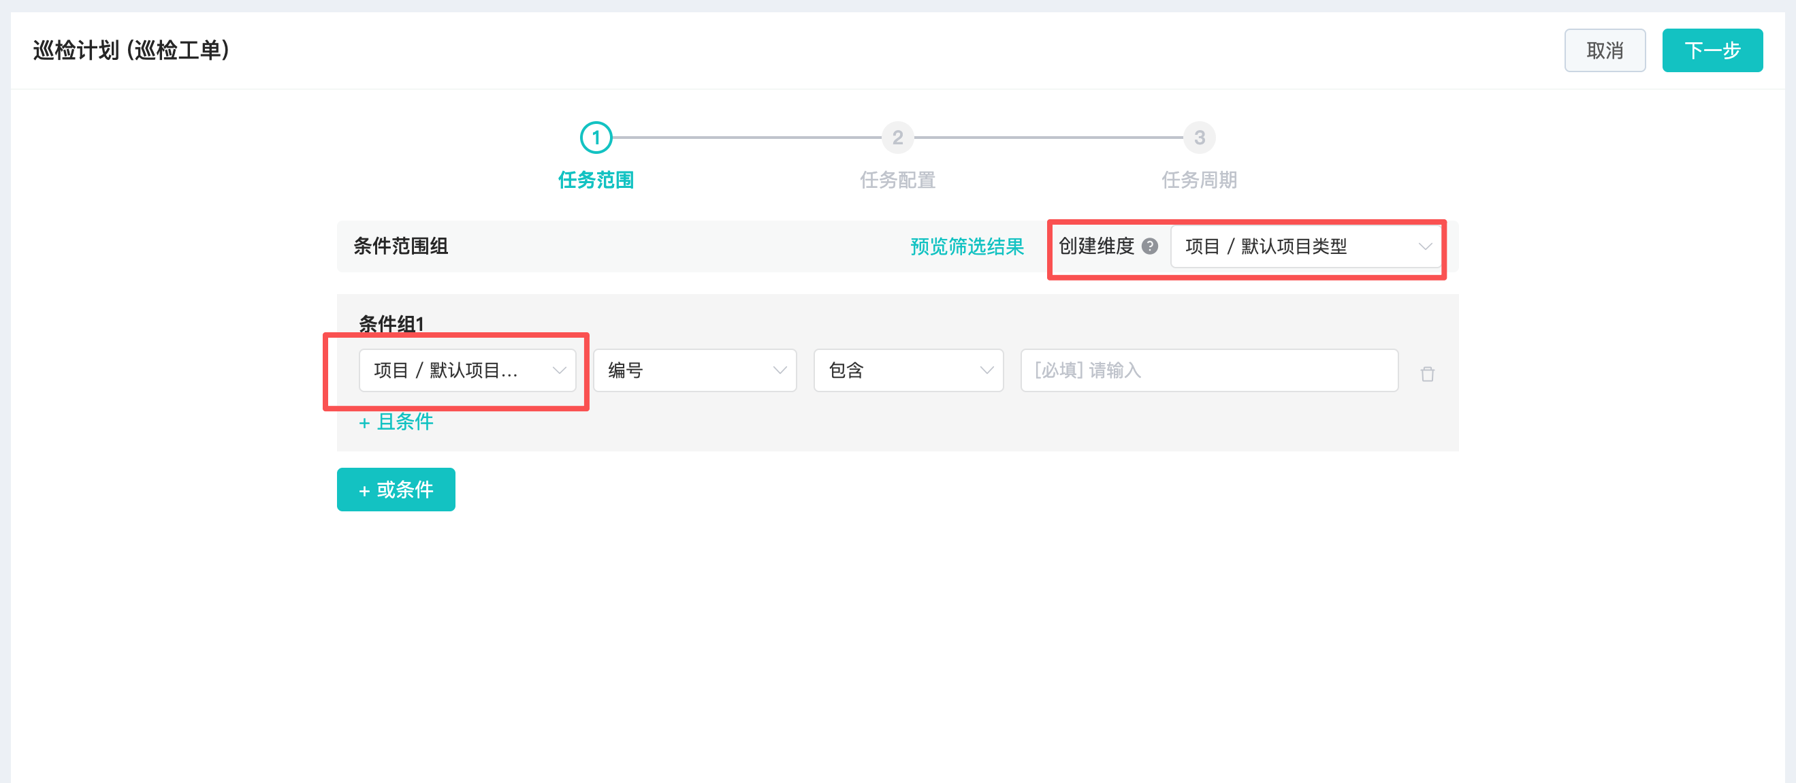Click chevron arrow of 编号 select

(x=780, y=370)
